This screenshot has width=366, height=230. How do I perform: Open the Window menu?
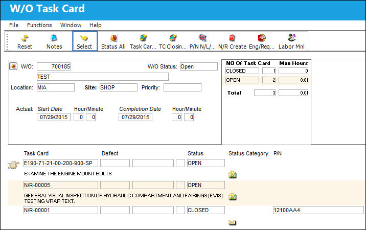point(71,25)
